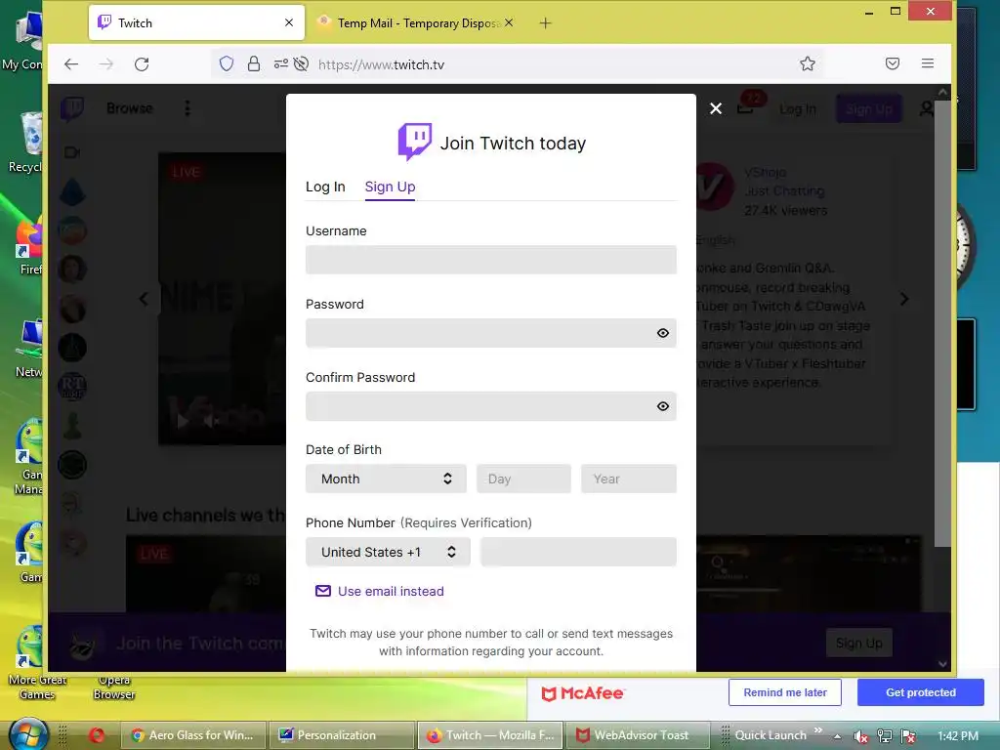Screen dimensions: 1000x750
Task: Click the twitch.tv address bar URL
Action: tap(381, 64)
